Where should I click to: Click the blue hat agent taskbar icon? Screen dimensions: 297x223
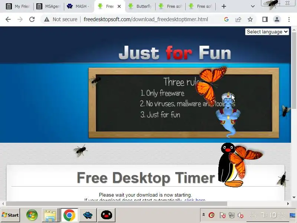88,215
